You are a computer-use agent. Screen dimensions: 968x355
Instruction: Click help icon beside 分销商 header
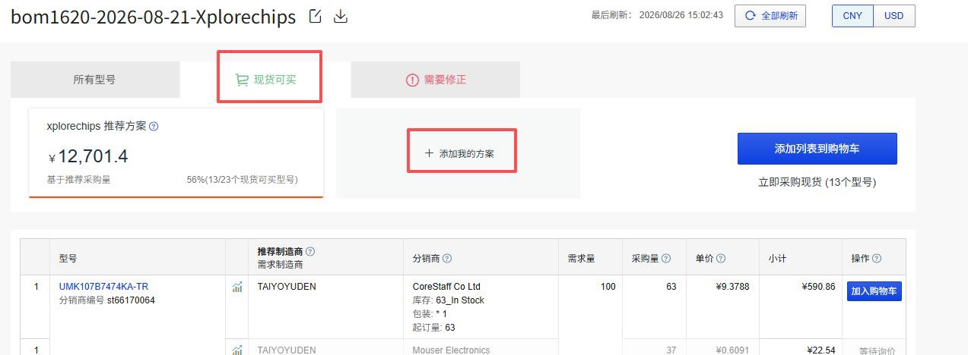[447, 259]
